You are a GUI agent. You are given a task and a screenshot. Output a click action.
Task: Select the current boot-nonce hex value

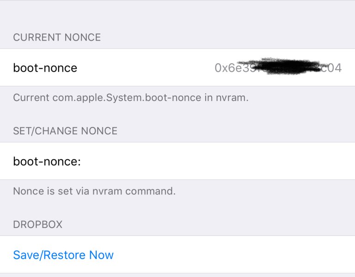pos(278,68)
